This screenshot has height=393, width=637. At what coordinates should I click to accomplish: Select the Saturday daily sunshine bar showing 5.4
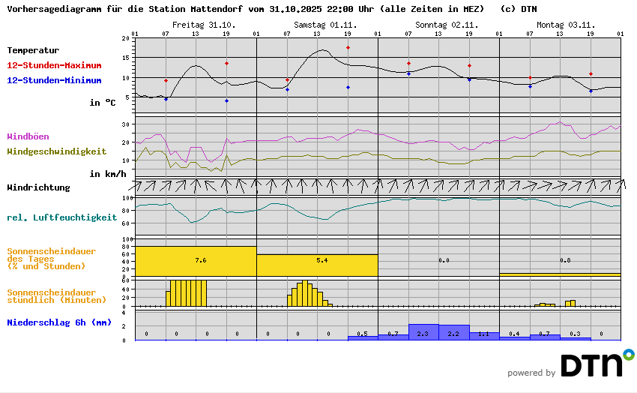[317, 264]
